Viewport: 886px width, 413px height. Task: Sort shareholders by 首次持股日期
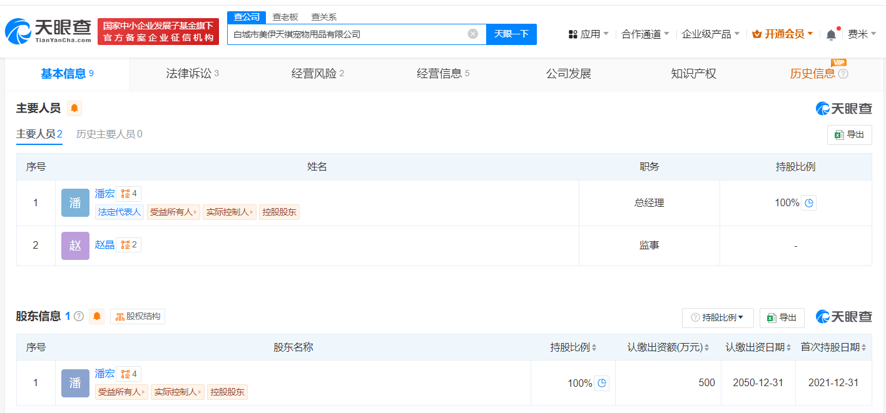pos(864,347)
